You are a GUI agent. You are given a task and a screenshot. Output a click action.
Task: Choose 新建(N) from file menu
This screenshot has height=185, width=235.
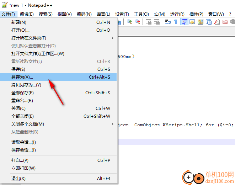click(x=58, y=22)
